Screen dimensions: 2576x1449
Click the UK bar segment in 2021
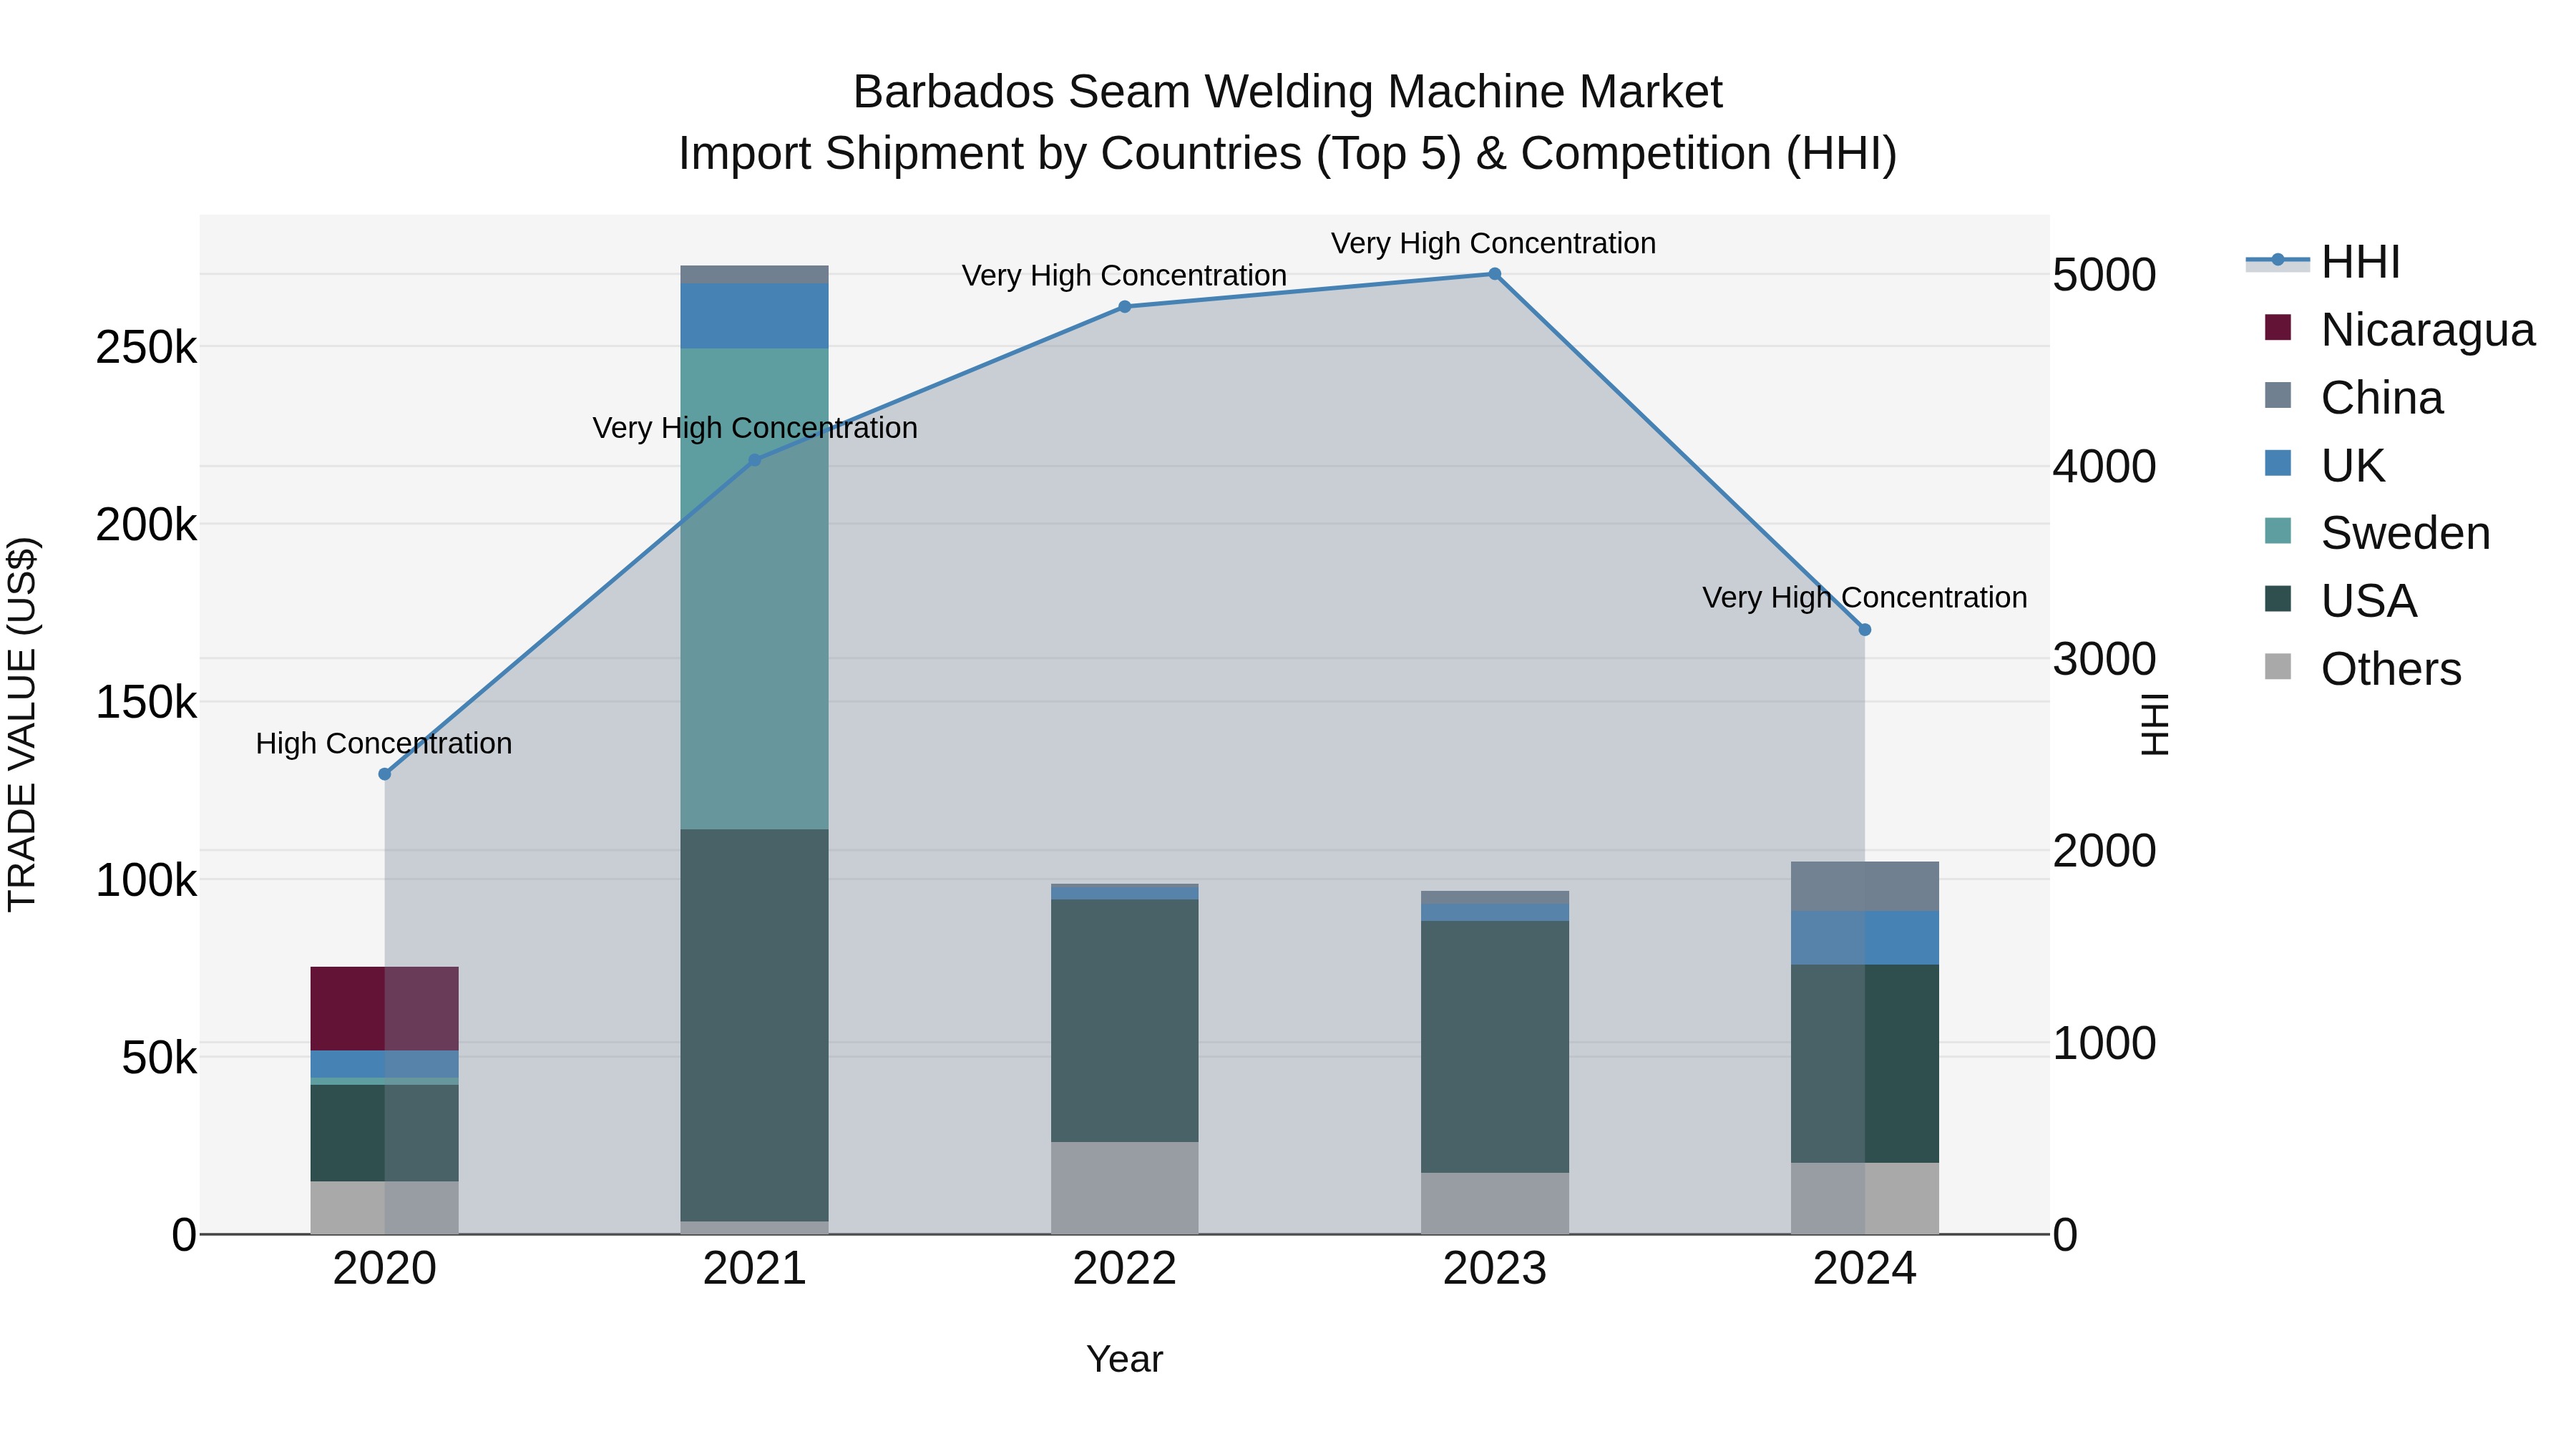click(x=755, y=316)
